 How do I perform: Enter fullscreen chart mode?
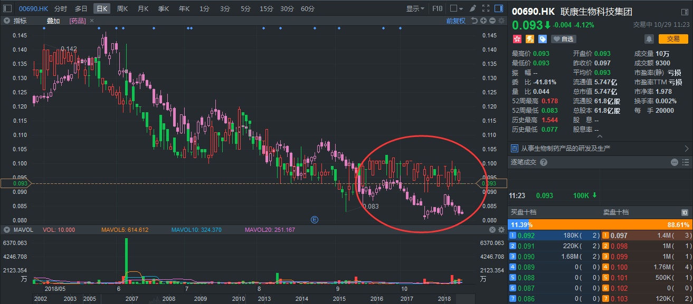pos(486,8)
